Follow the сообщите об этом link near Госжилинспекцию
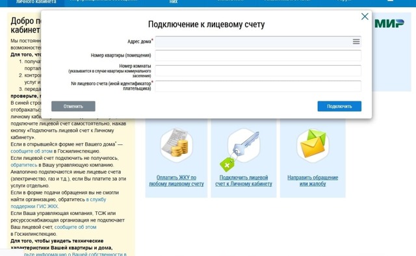Viewport: 416px width, 256px height. [75, 227]
